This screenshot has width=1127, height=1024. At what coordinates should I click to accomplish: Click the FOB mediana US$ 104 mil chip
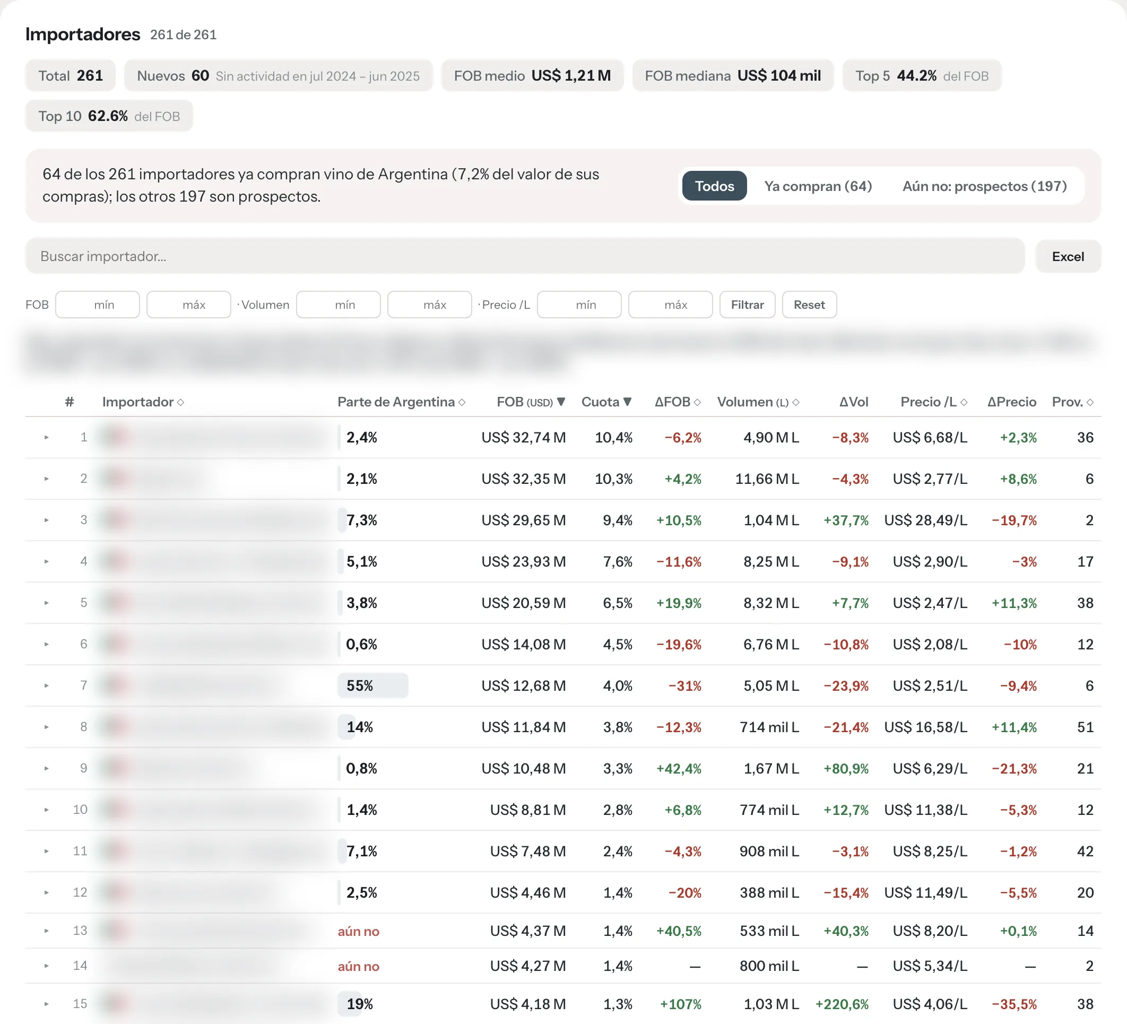pyautogui.click(x=733, y=75)
